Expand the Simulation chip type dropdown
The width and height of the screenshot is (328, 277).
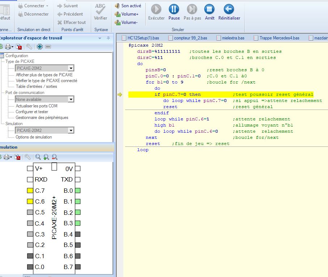click(71, 130)
